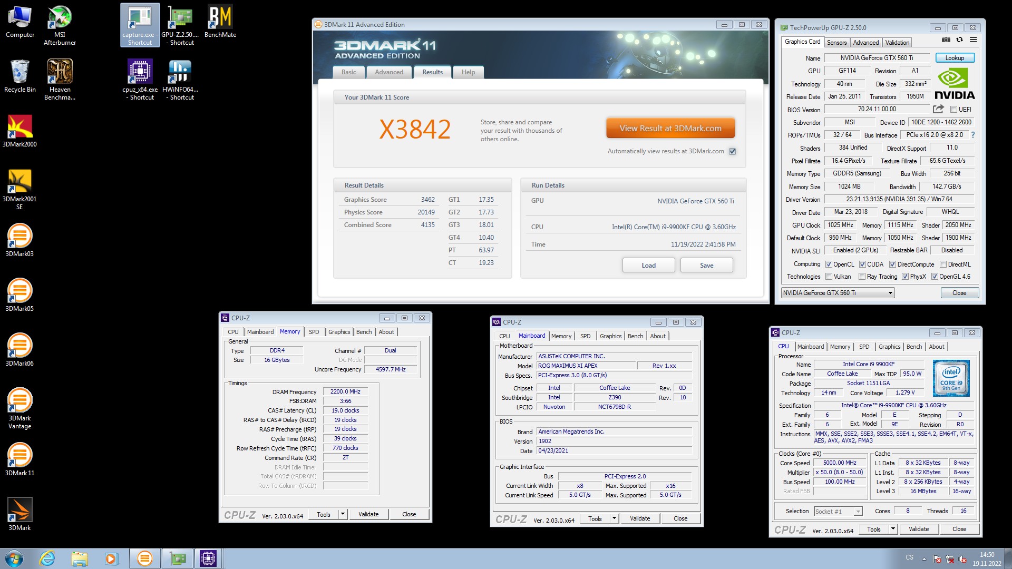Click NVIDIA logo in GPU-Z
The height and width of the screenshot is (569, 1012).
coord(955,84)
